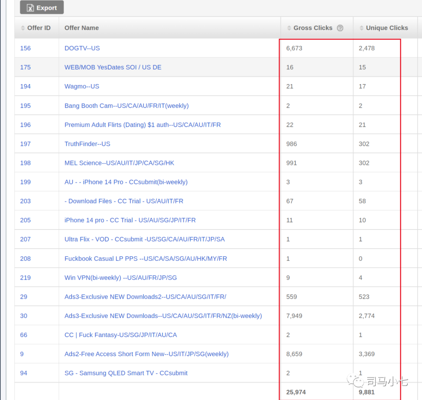Open offer ID 29 link
422x400 pixels.
24,296
